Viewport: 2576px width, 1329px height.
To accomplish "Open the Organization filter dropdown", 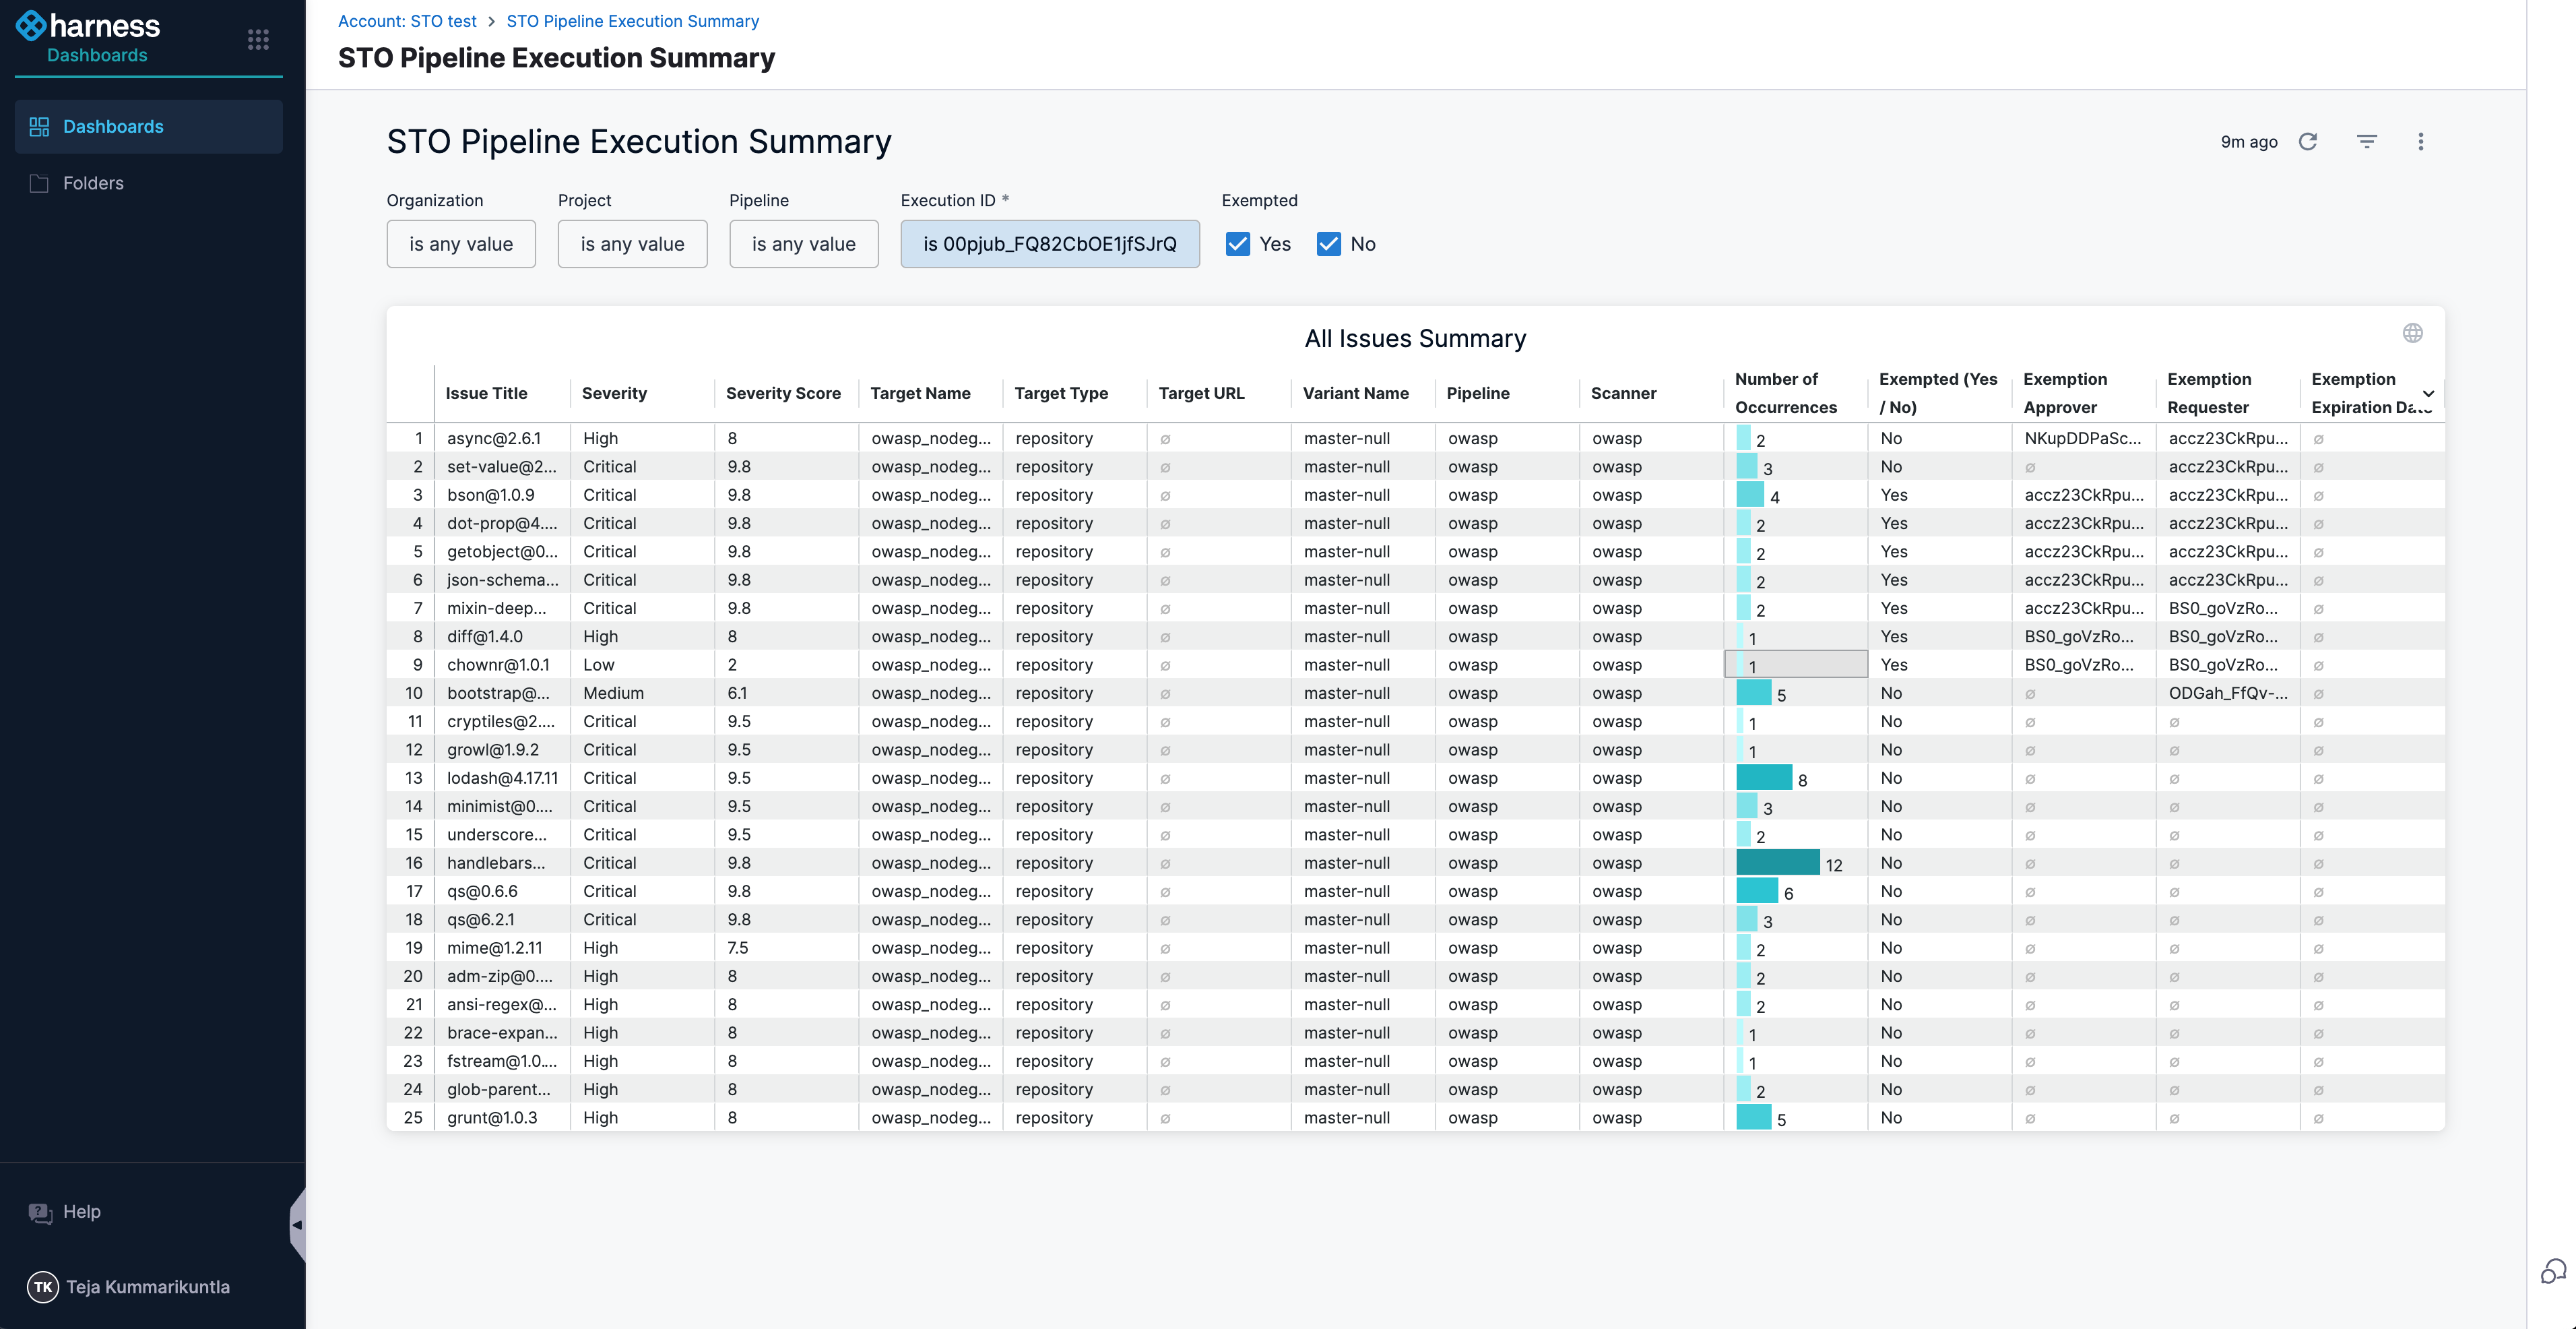I will [461, 244].
